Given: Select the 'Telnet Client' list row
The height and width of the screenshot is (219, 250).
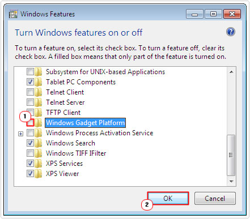Looking at the screenshot, I should pos(65,92).
